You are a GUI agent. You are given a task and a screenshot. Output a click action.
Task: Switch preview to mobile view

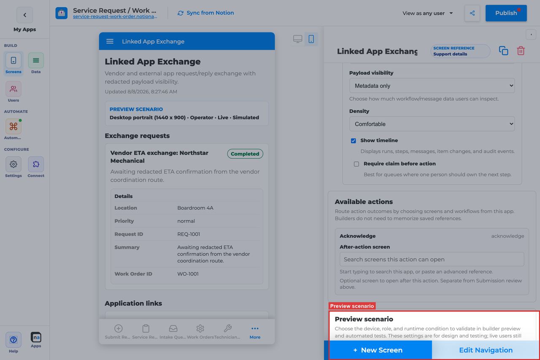311,39
